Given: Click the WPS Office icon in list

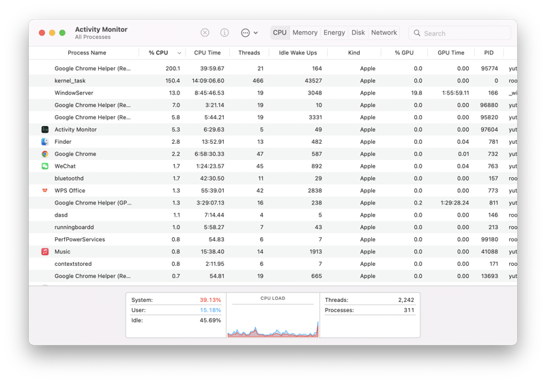Looking at the screenshot, I should tap(45, 191).
